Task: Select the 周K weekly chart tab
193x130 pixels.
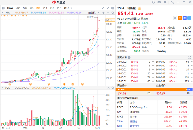Action: (x=38, y=8)
